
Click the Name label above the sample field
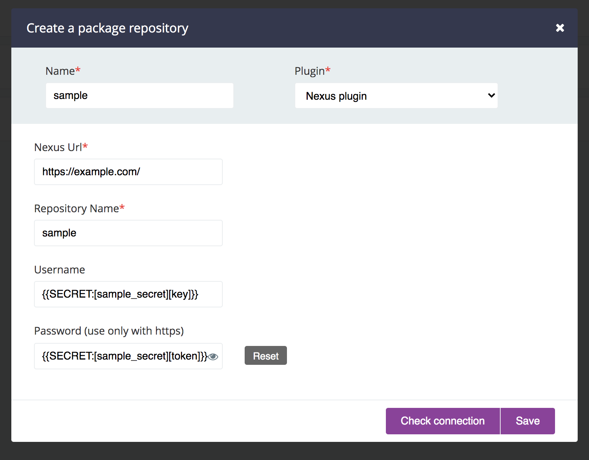tap(63, 71)
